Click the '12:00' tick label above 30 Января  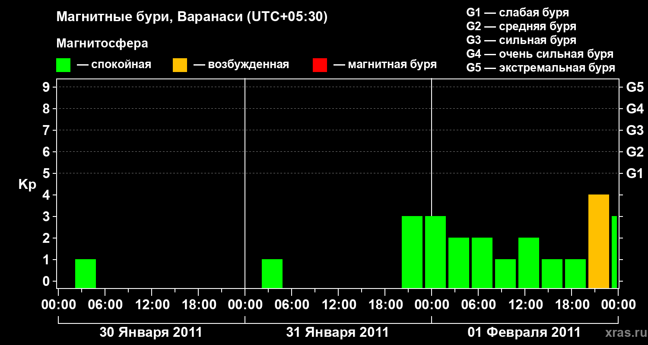(x=152, y=305)
